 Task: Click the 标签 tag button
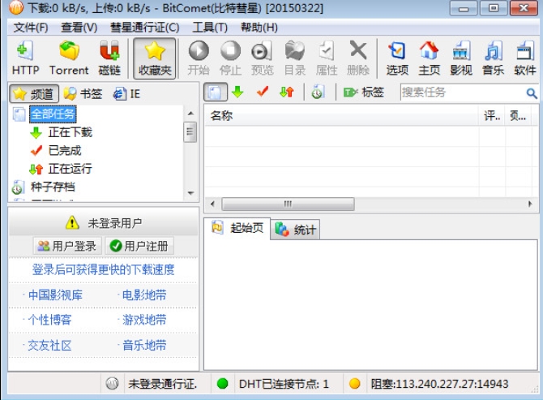click(x=364, y=92)
